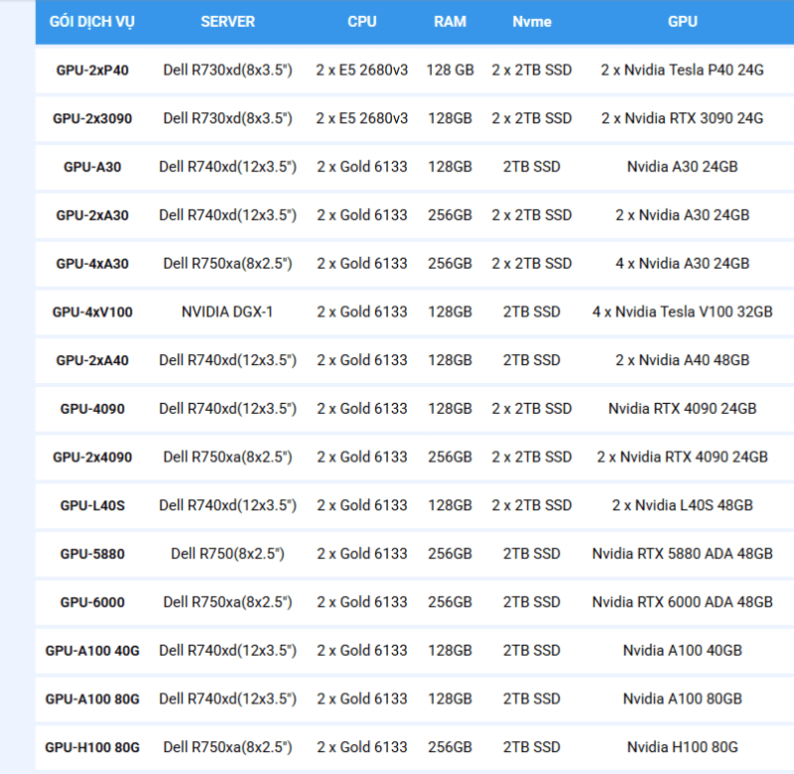This screenshot has width=794, height=774.
Task: Click the 2TB SSD cell in GPU-A30 row
Action: point(532,167)
